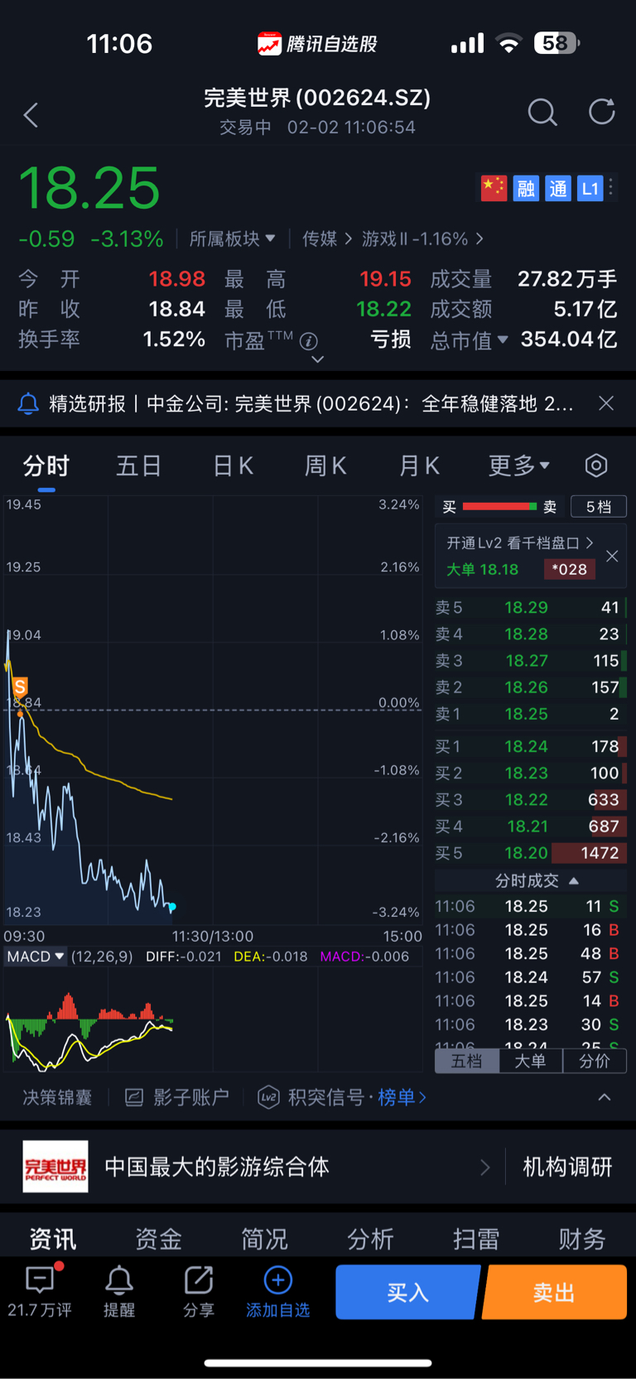Tap the 提醒 alert bell icon

click(x=119, y=1280)
